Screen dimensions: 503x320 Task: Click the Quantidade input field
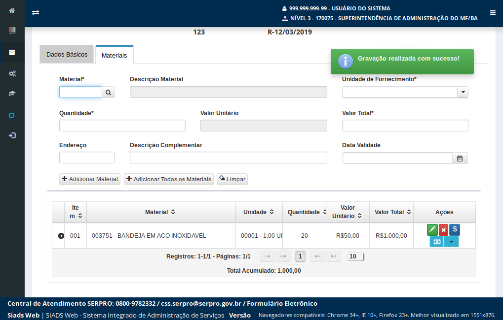point(122,126)
